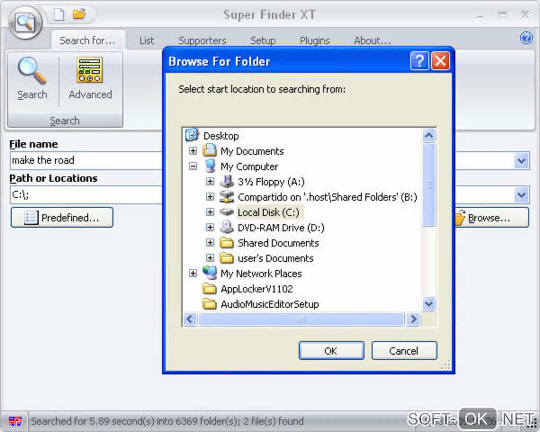
Task: Click the File name input field
Action: tap(86, 160)
